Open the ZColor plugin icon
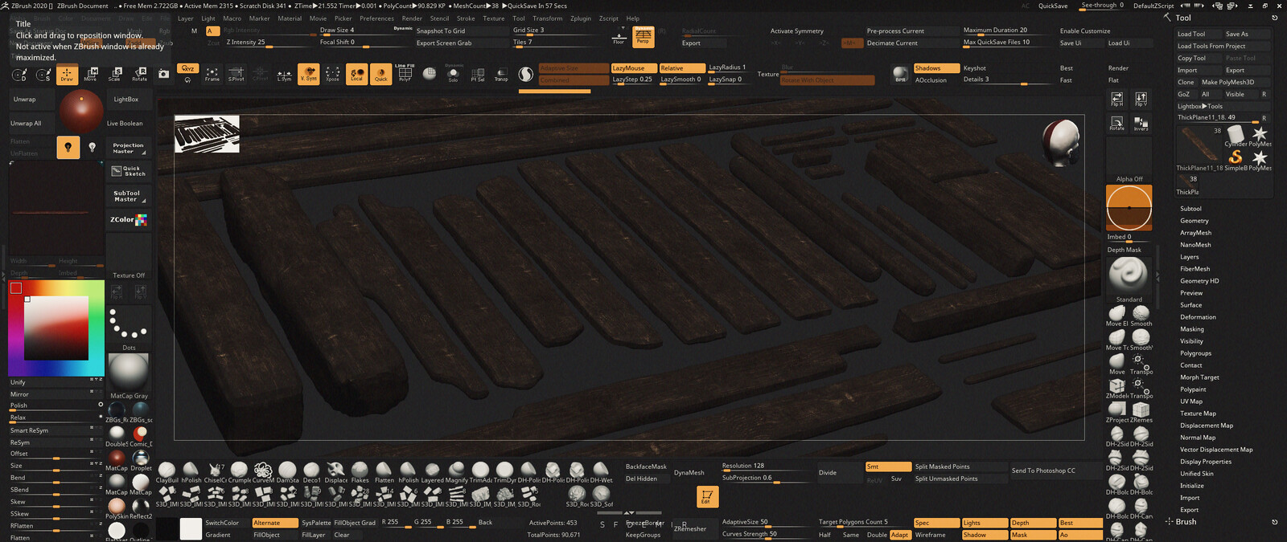This screenshot has width=1287, height=542. (129, 220)
